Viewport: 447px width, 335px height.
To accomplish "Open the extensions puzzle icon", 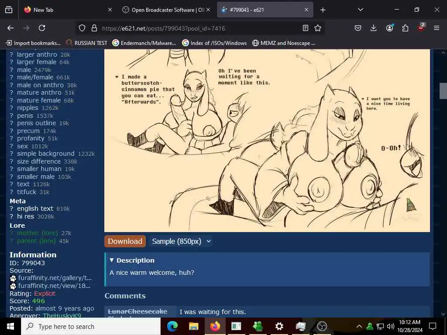I will pyautogui.click(x=405, y=28).
